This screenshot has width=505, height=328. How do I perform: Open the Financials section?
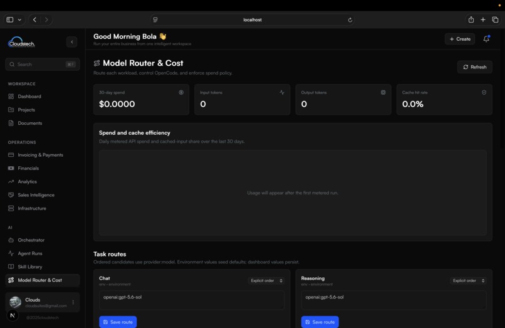coord(43,168)
